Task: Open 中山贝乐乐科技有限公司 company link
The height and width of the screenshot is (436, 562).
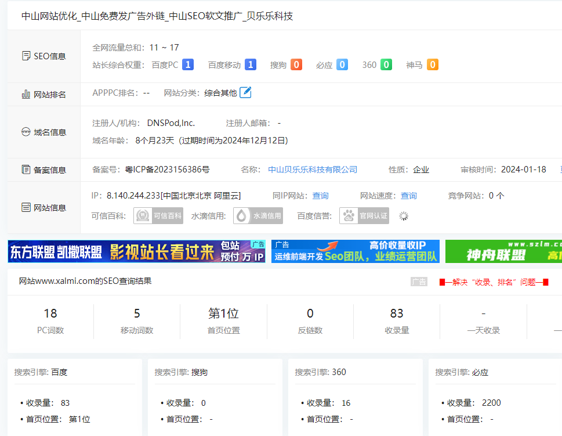Action: [x=313, y=170]
